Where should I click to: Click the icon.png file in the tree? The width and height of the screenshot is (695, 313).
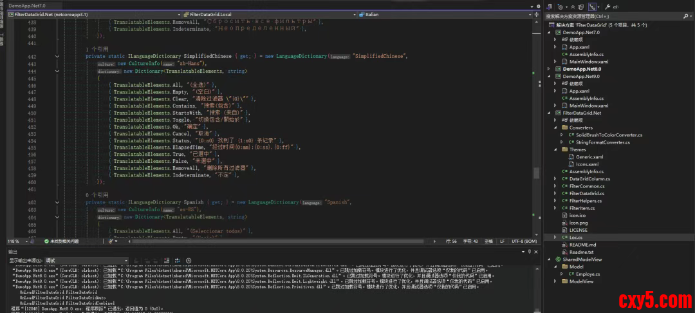(578, 222)
